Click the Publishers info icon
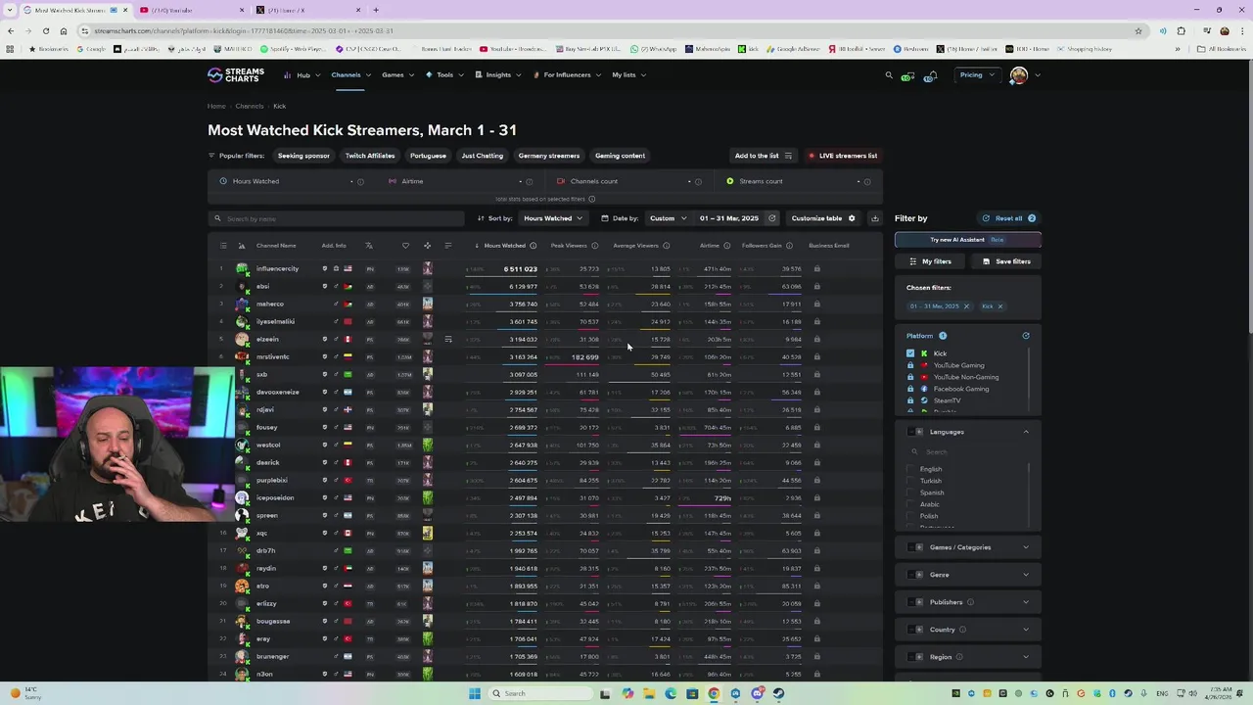 970,602
